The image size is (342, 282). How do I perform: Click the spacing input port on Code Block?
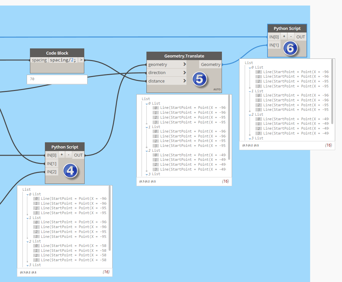click(39, 60)
